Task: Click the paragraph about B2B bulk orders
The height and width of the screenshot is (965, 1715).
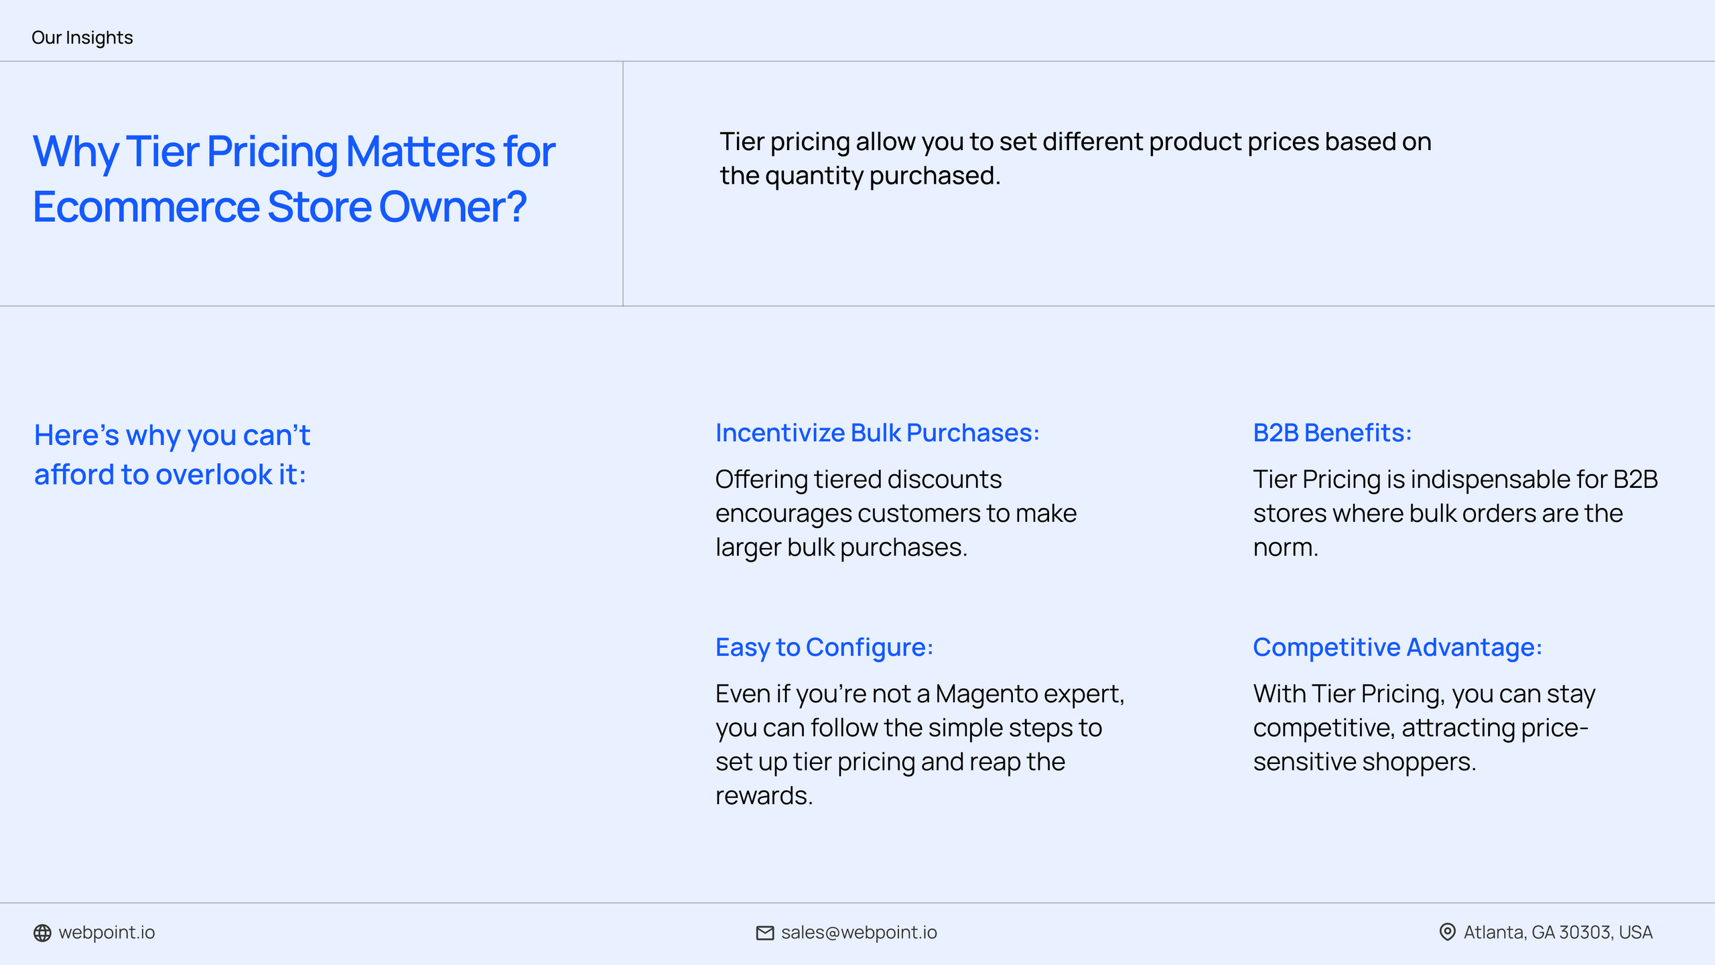Action: [x=1454, y=513]
